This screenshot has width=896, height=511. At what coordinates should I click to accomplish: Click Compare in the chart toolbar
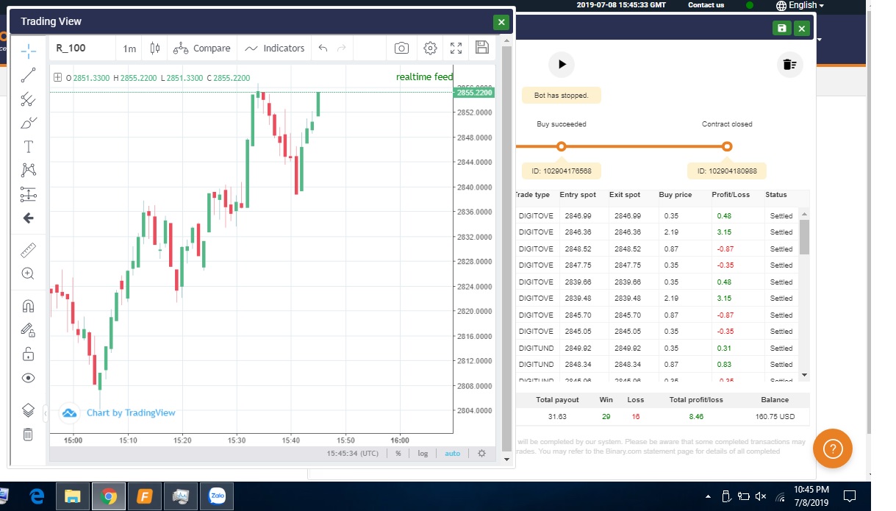click(x=202, y=49)
